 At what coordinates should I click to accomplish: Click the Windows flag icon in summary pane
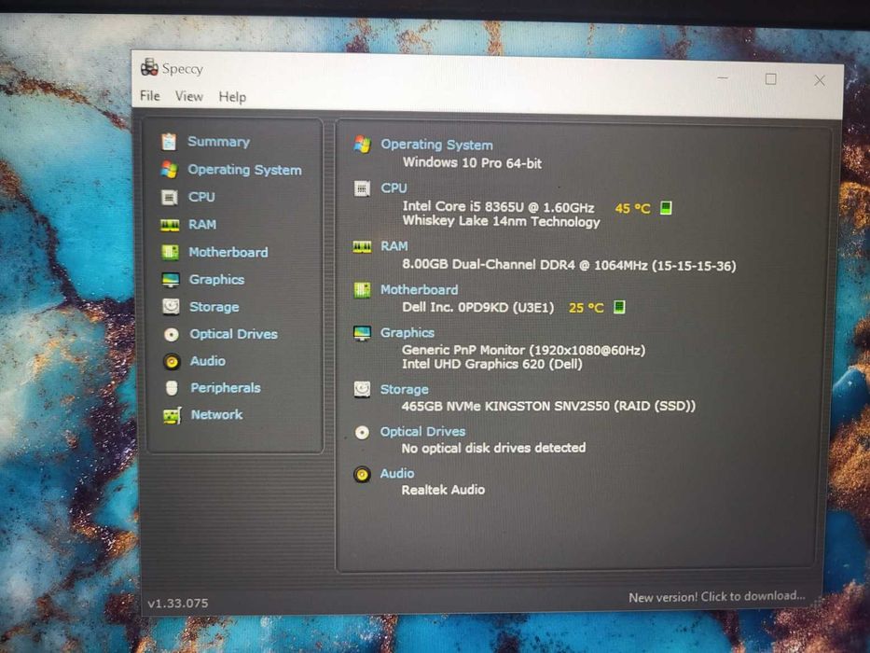click(363, 145)
